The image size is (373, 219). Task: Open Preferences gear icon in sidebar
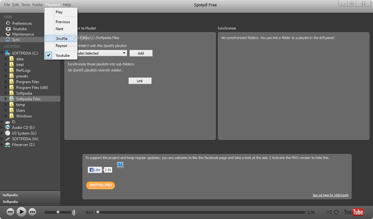point(8,23)
